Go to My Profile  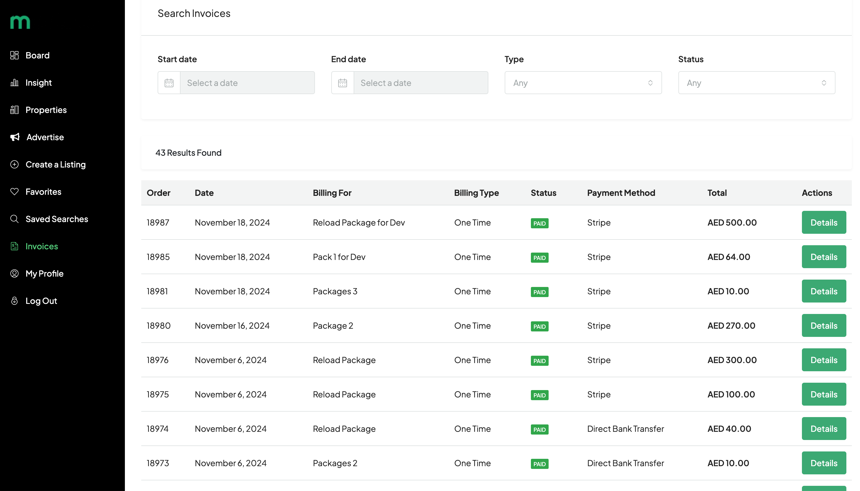[44, 274]
